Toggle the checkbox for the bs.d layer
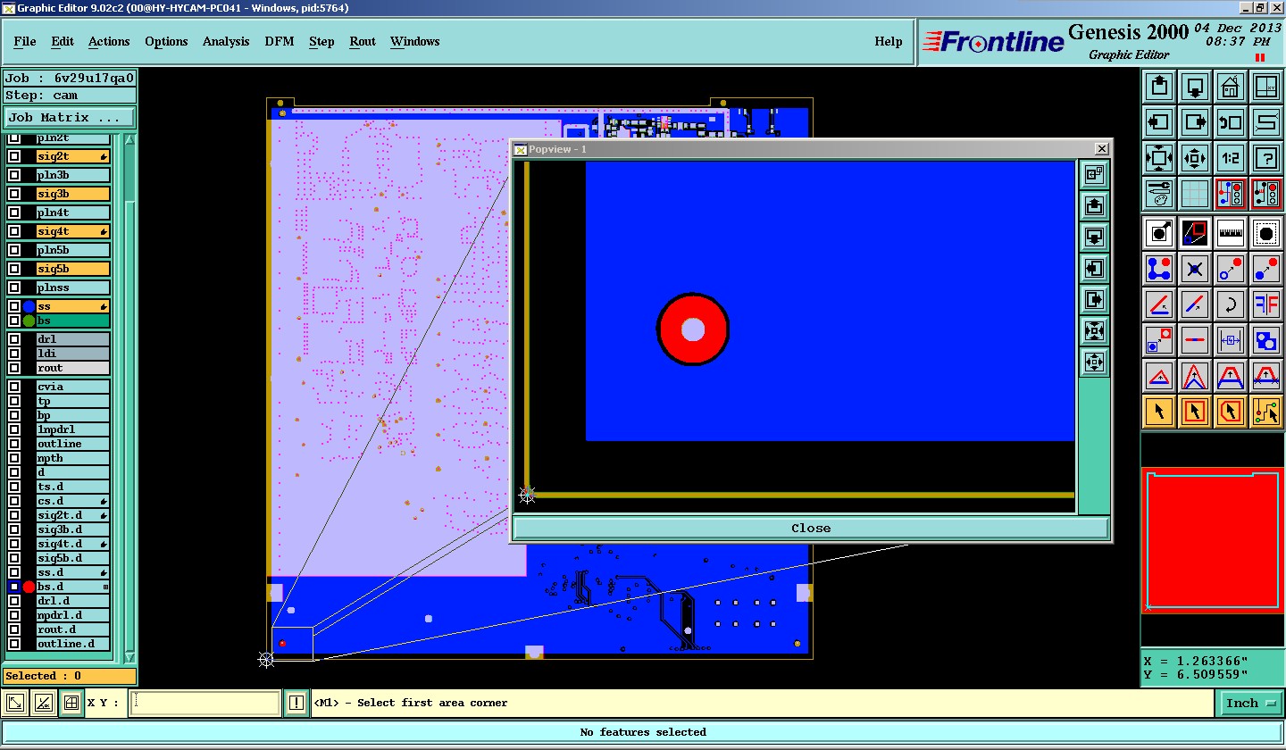Image resolution: width=1286 pixels, height=750 pixels. (14, 587)
